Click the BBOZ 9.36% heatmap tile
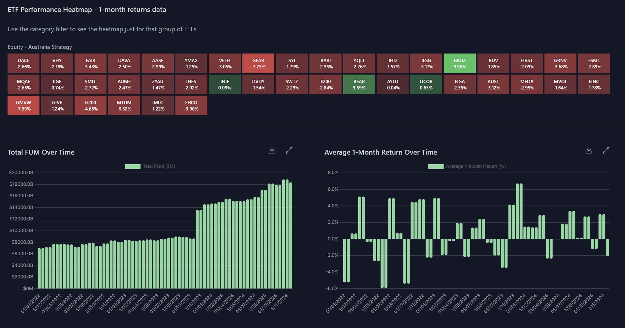The image size is (625, 328). [460, 63]
